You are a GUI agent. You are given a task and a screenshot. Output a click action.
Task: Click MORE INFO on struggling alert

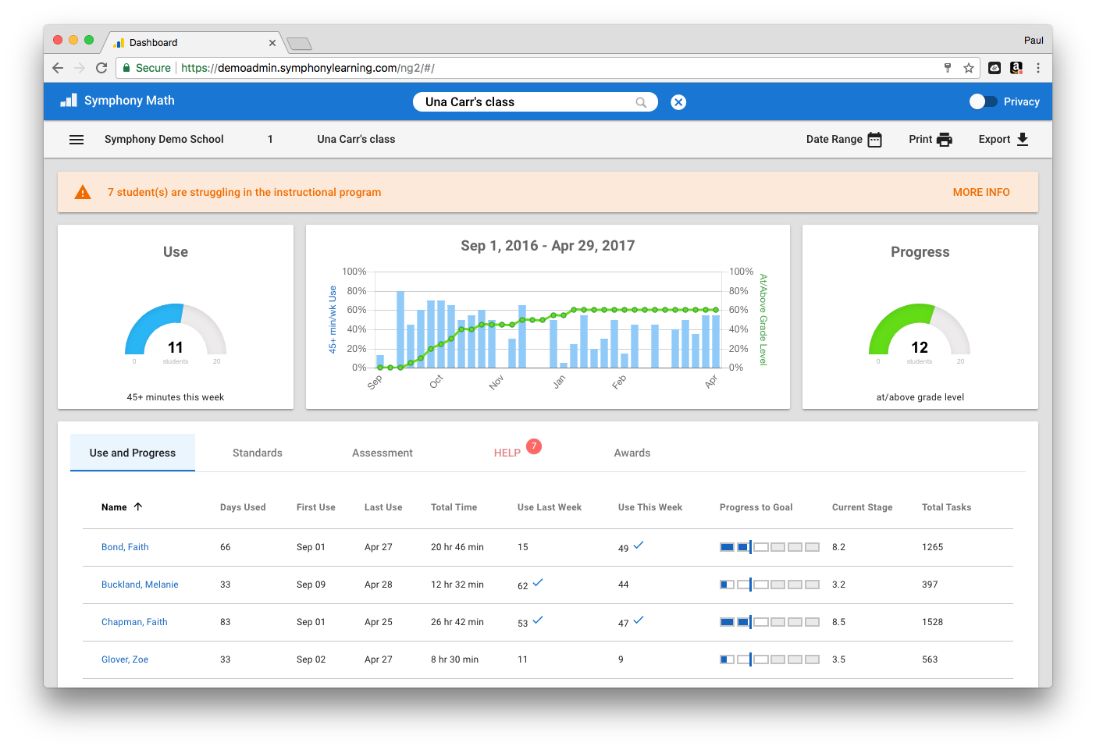coord(981,192)
